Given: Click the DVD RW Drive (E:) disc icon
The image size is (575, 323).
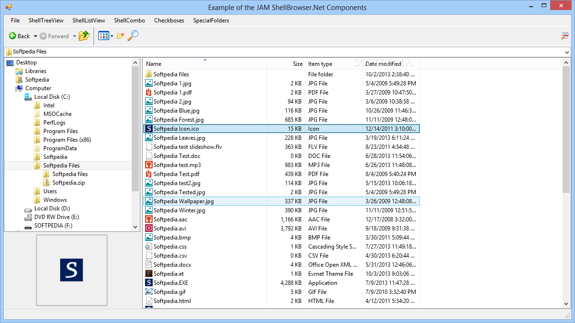Looking at the screenshot, I should pos(28,217).
